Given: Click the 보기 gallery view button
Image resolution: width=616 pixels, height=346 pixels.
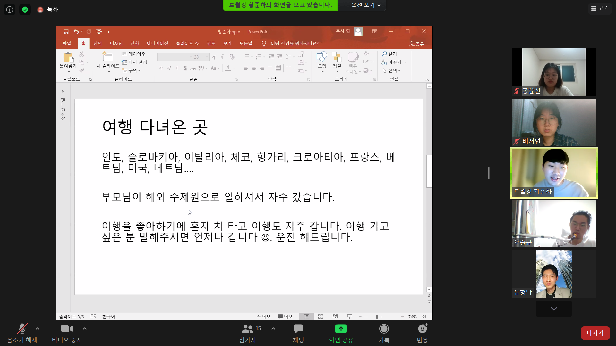Looking at the screenshot, I should pos(600,8).
